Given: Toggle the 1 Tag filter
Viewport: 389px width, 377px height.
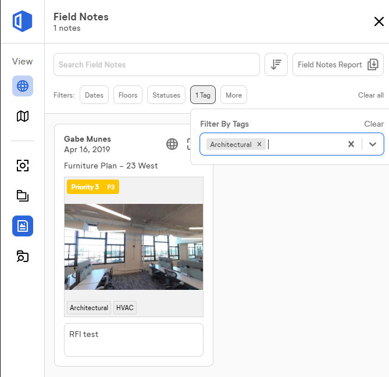Looking at the screenshot, I should coord(203,95).
